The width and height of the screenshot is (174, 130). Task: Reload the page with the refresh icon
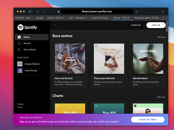click(x=137, y=11)
